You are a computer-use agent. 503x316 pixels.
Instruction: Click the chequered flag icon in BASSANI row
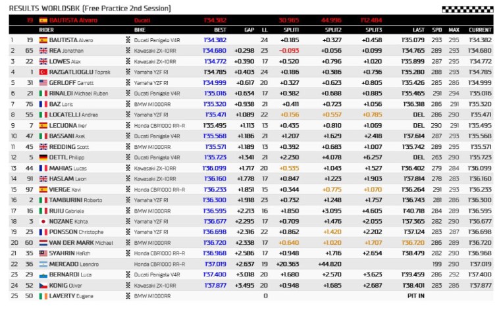pyautogui.click(x=128, y=136)
